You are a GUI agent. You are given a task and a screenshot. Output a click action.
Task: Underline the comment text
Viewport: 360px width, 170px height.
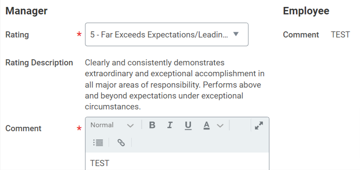(188, 125)
